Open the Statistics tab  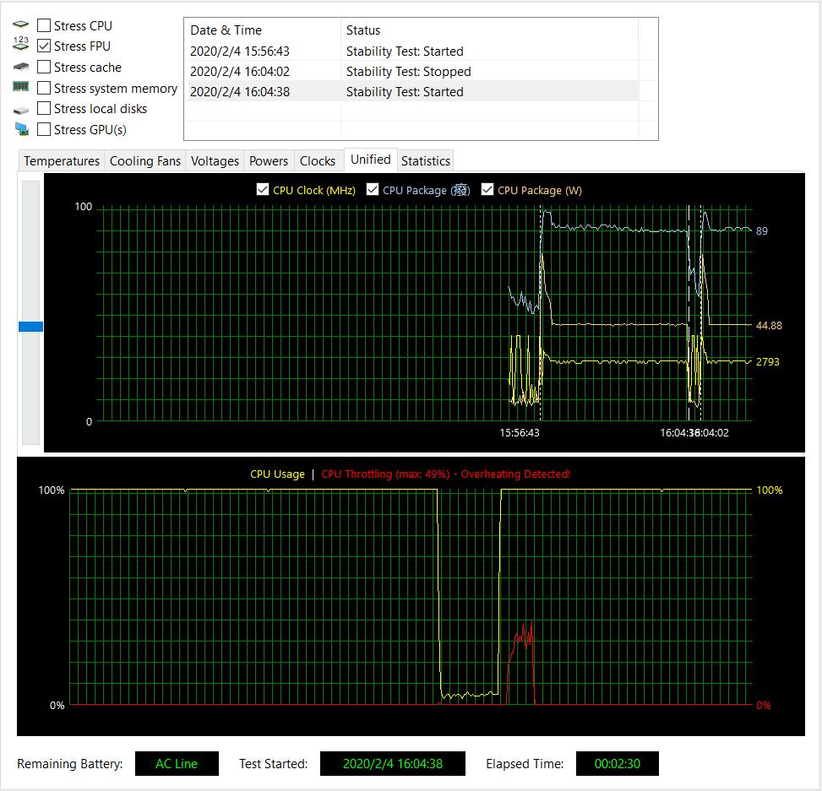[425, 161]
